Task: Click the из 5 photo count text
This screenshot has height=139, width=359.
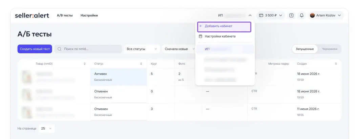Action: pyautogui.click(x=181, y=80)
